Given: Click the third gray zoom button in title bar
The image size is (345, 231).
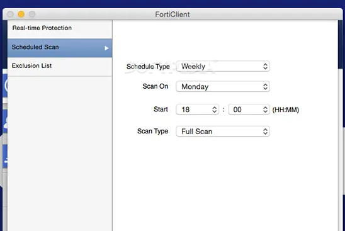Looking at the screenshot, I should [32, 14].
